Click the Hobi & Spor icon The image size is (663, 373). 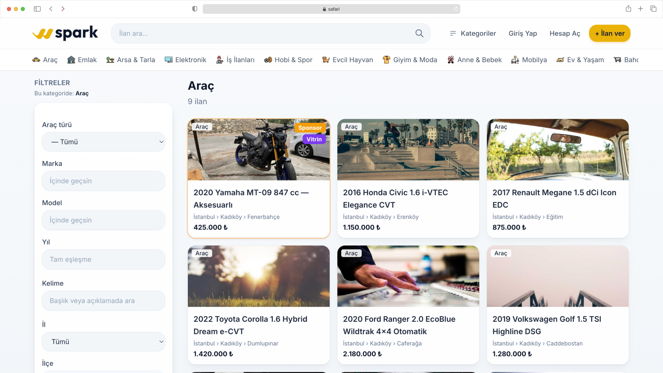(x=268, y=60)
